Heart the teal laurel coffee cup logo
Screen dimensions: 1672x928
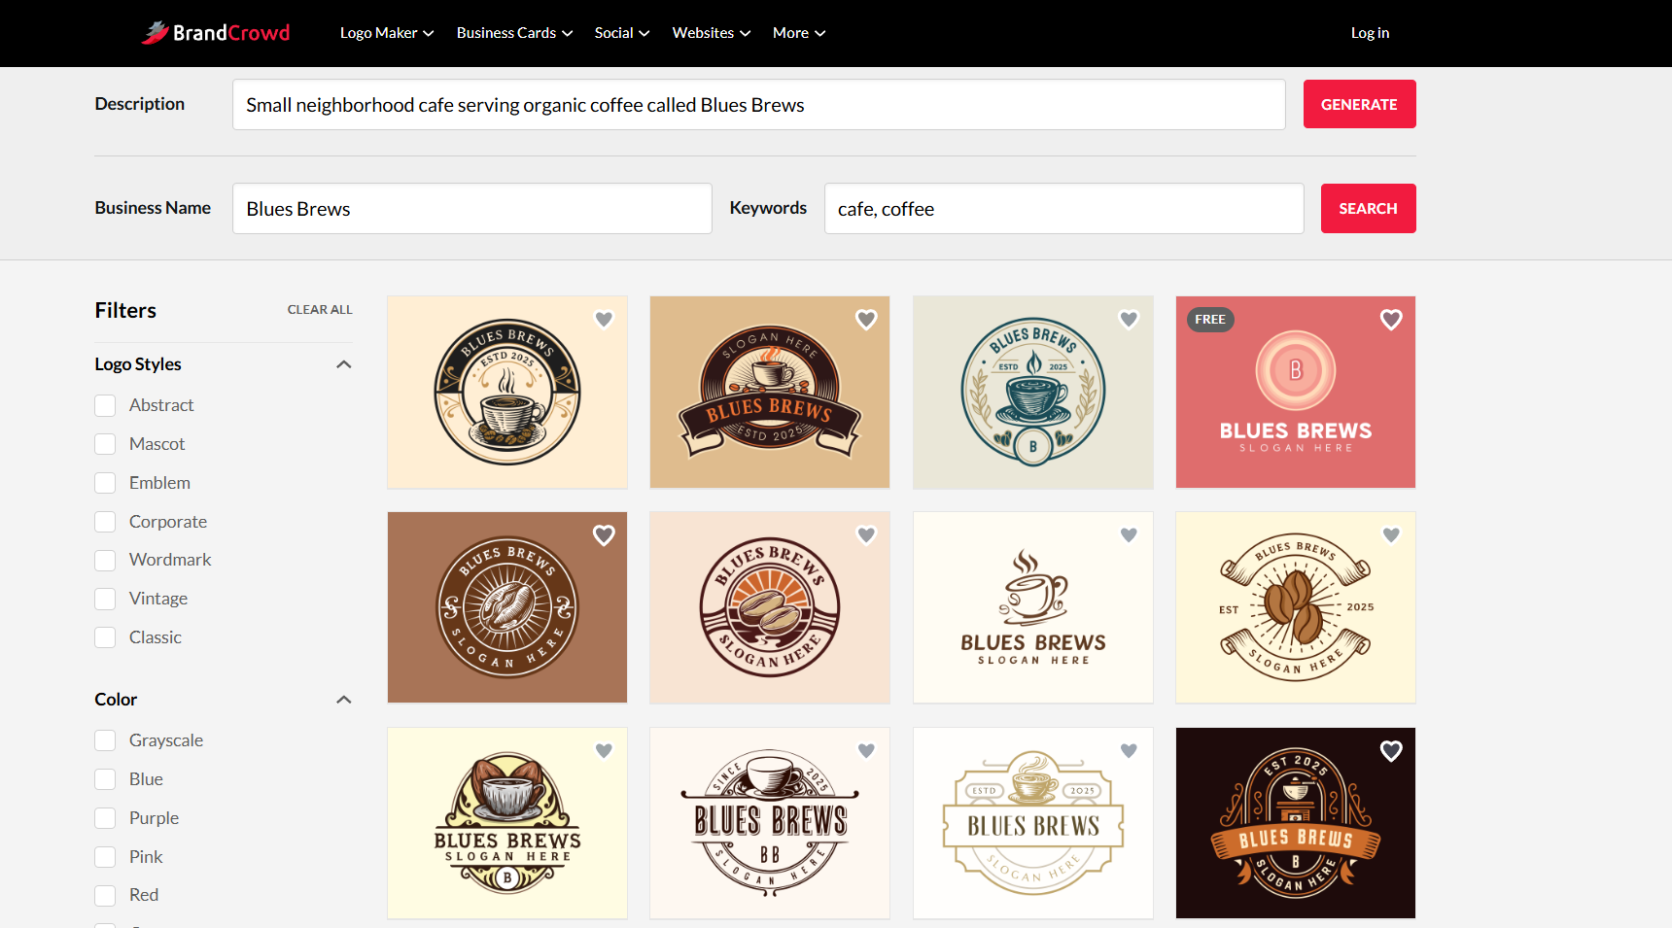(x=1129, y=320)
